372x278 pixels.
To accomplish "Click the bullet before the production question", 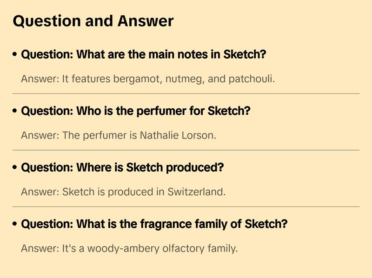I will point(15,168).
